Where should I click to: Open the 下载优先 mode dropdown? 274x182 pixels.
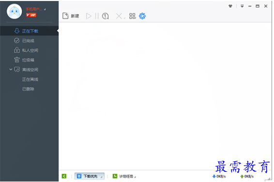pos(90,176)
